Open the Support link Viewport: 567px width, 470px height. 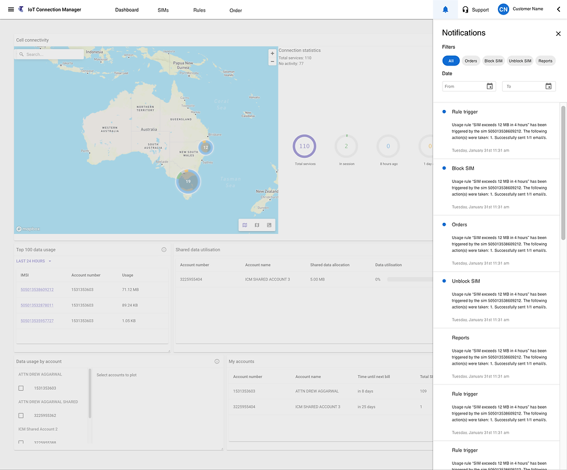coord(480,10)
